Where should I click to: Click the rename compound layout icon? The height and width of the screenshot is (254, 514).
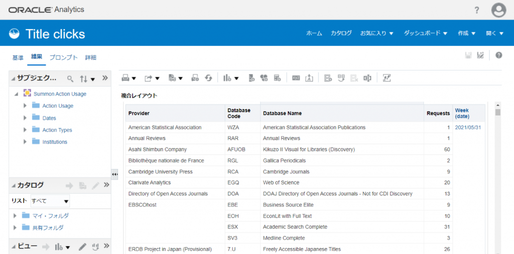click(367, 78)
